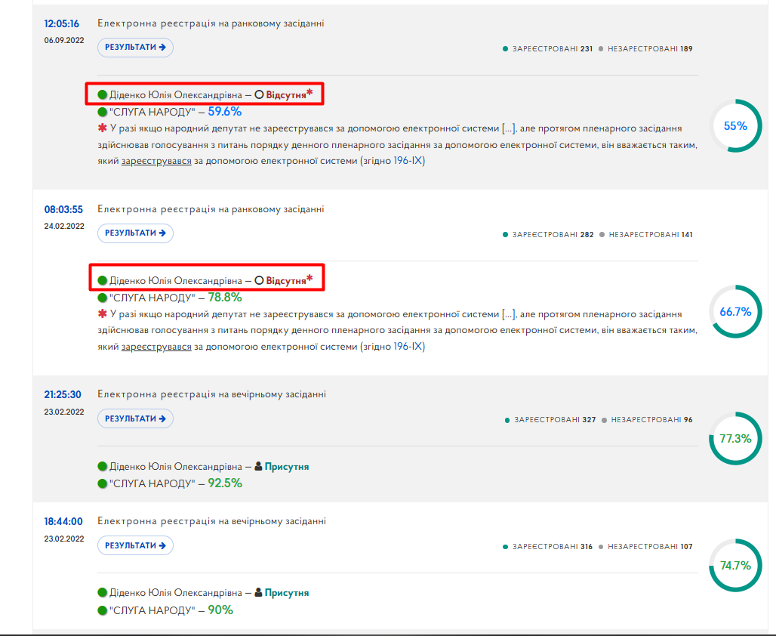
Task: Click the green dot beside СЛУГА НАРОДУ 90%
Action: (103, 610)
